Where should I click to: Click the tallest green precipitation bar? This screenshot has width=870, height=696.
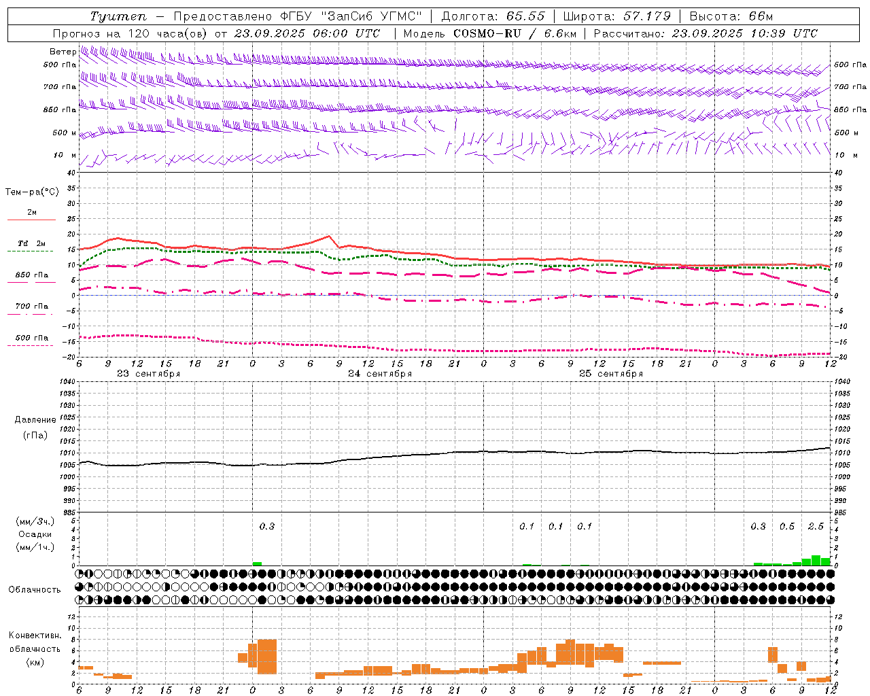[816, 560]
